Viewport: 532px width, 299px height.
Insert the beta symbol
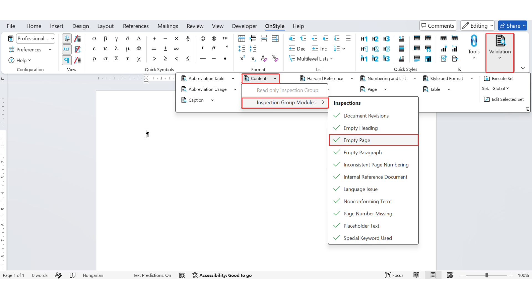coord(105,39)
